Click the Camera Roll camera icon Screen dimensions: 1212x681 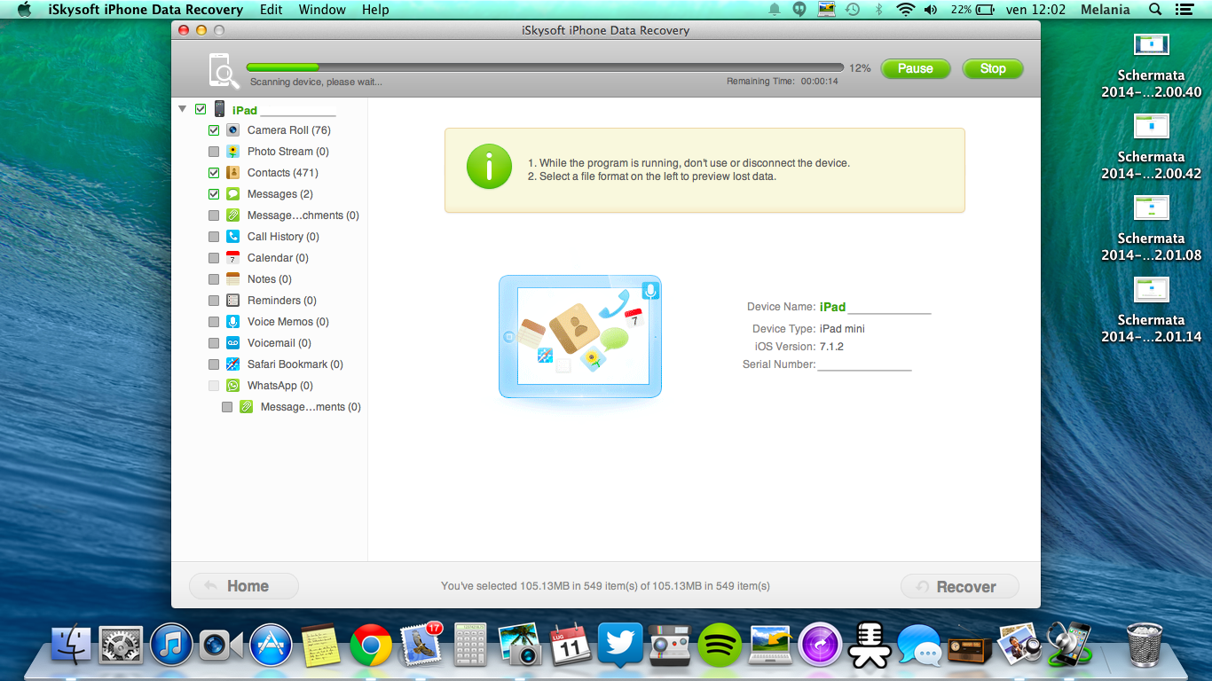point(232,130)
